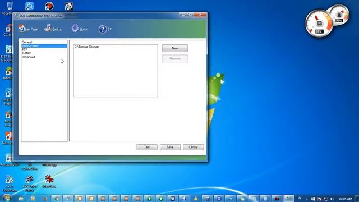Viewport: 359px width, 202px height.
Task: Click the Test button
Action: coord(147,147)
